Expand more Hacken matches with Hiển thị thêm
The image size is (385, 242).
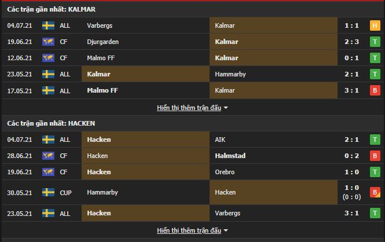point(189,230)
